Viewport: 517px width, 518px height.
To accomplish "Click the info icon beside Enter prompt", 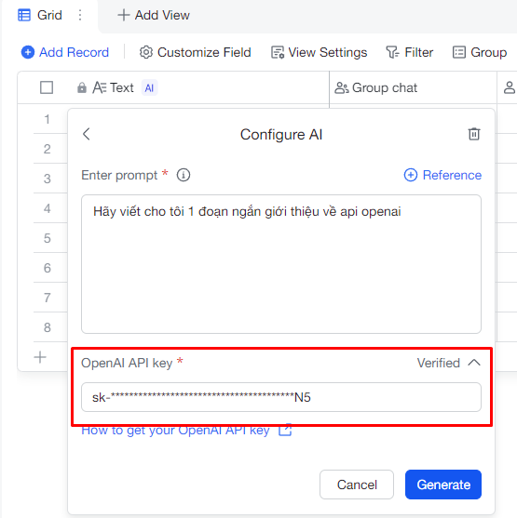I will point(184,175).
